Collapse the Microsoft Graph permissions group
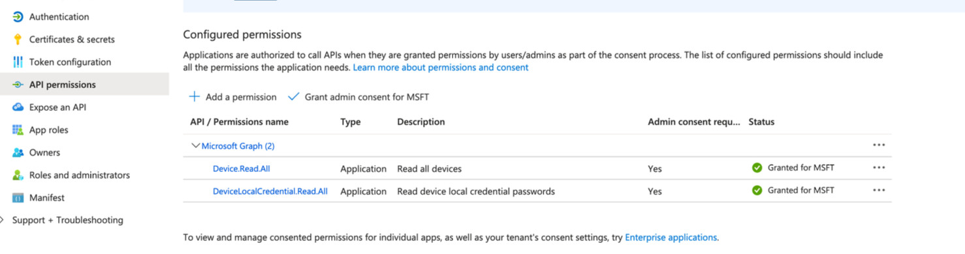The height and width of the screenshot is (254, 965). (x=195, y=146)
